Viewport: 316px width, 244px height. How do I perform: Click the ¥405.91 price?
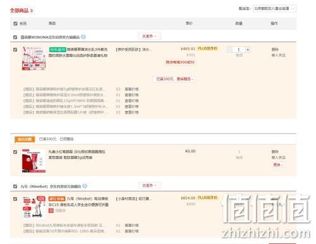(188, 49)
